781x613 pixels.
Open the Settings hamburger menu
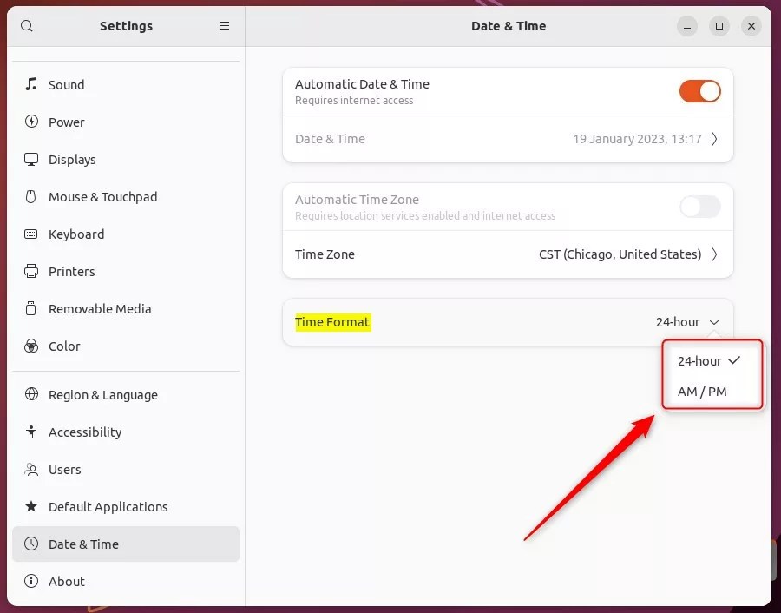click(225, 26)
